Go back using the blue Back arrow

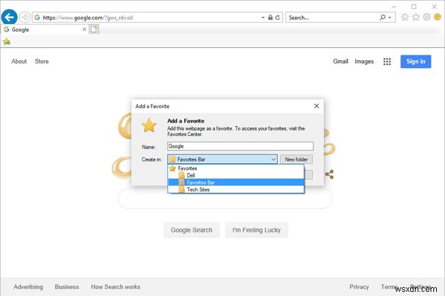9,17
